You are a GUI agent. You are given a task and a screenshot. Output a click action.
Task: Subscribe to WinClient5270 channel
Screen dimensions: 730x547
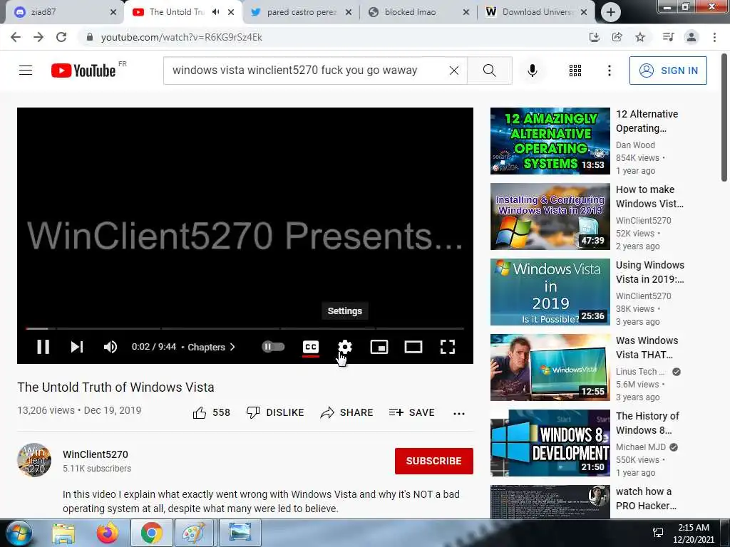coord(434,461)
